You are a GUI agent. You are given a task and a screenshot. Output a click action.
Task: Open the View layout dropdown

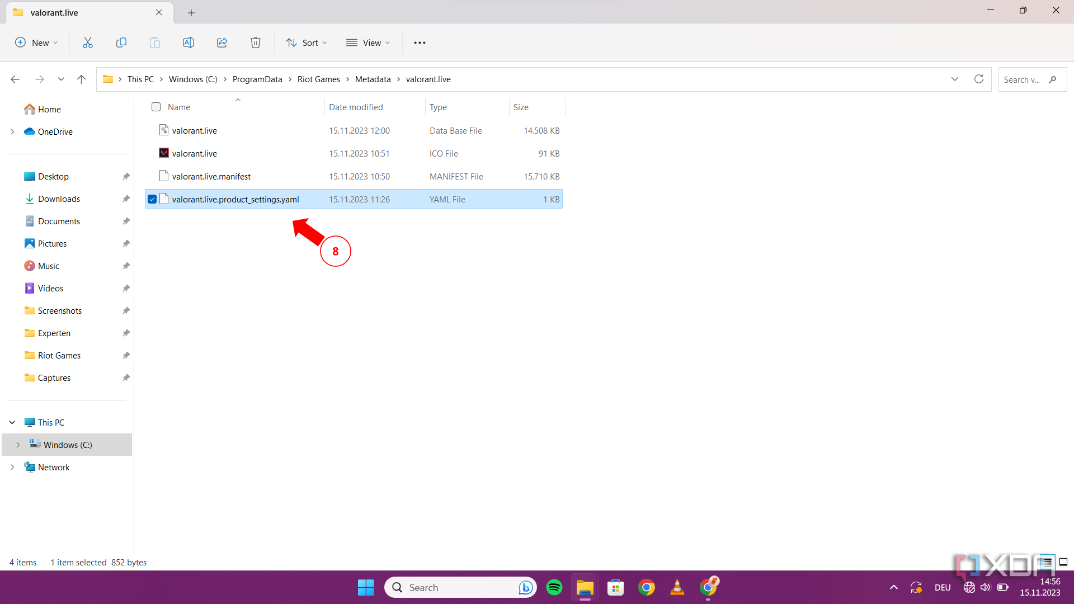[x=368, y=43]
